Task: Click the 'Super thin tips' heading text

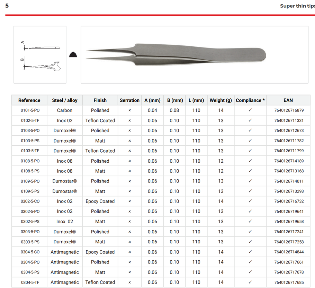Action: (x=297, y=6)
